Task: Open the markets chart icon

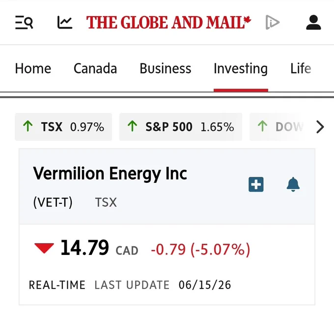Action: tap(65, 22)
